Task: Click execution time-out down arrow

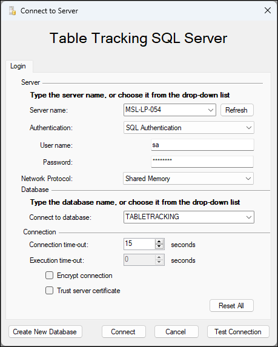Action: (x=159, y=262)
